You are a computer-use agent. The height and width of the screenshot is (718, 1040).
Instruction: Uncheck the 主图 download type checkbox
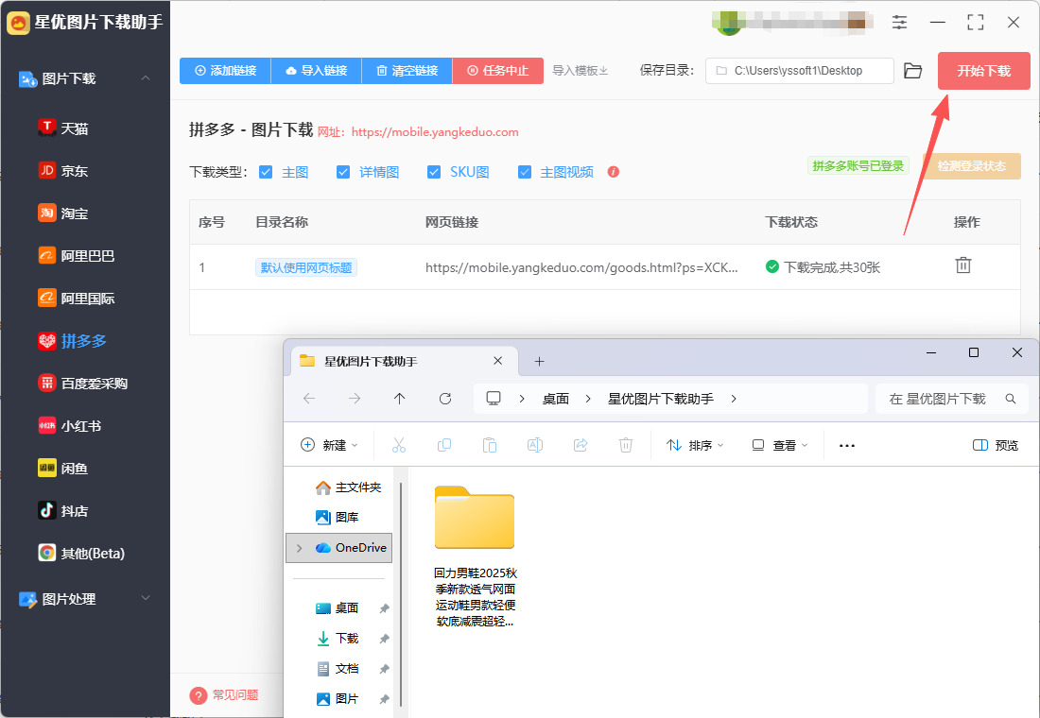tap(266, 172)
